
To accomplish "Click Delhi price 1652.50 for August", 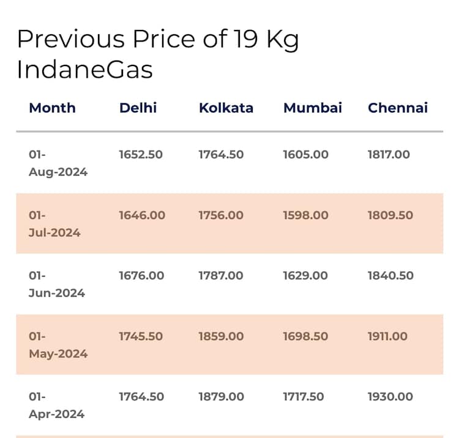I will [141, 155].
